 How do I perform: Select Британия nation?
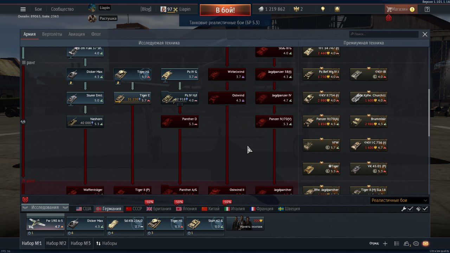[x=159, y=209]
